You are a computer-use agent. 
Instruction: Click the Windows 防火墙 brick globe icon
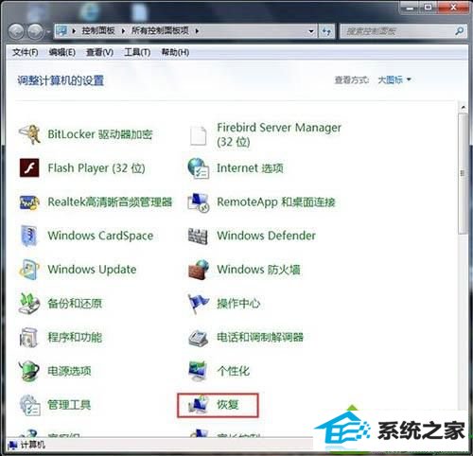click(198, 270)
